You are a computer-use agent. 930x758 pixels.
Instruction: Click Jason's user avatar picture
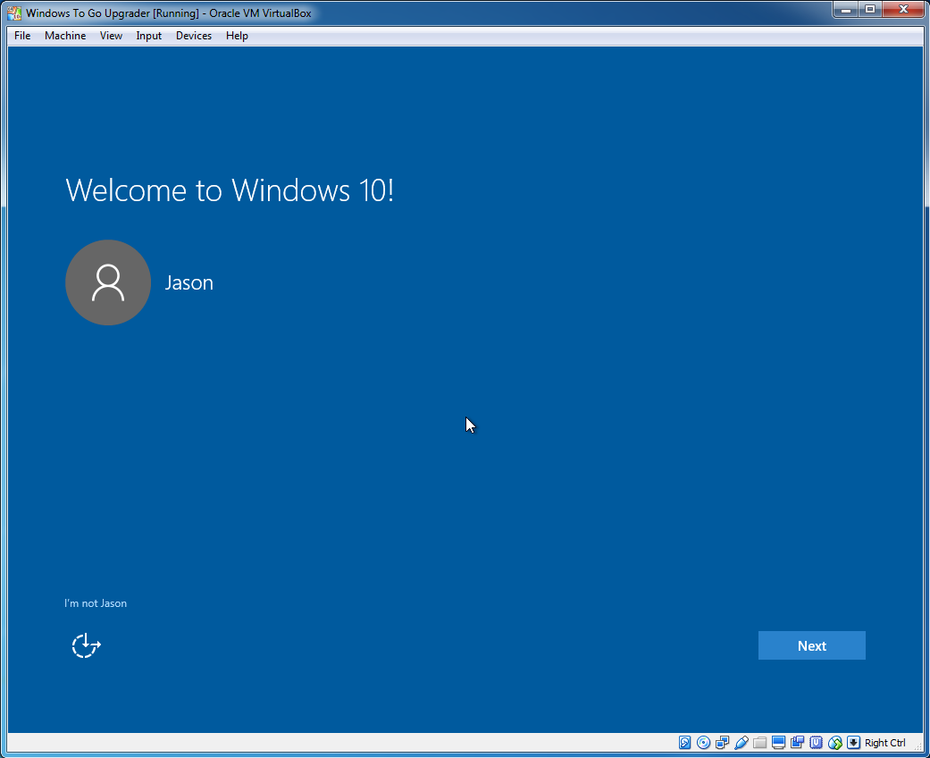pos(108,282)
